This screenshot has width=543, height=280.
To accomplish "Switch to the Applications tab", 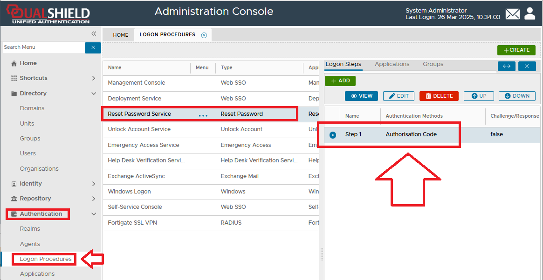I will (392, 64).
